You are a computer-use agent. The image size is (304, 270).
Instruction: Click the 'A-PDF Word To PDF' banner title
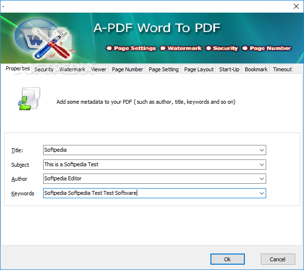(x=157, y=28)
